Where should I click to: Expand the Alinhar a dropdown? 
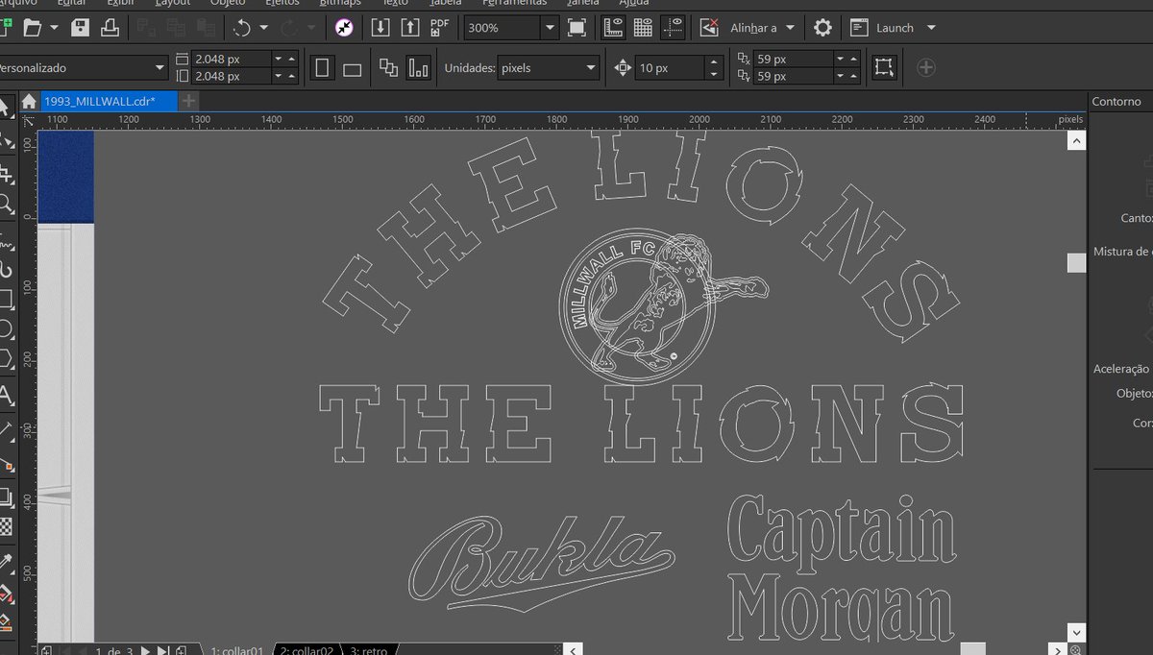click(x=790, y=28)
